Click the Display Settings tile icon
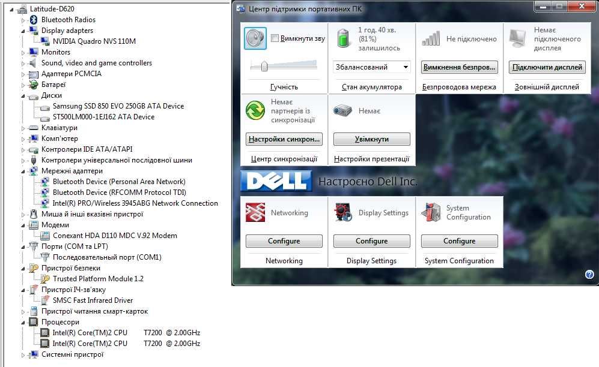599x367 pixels. [343, 212]
